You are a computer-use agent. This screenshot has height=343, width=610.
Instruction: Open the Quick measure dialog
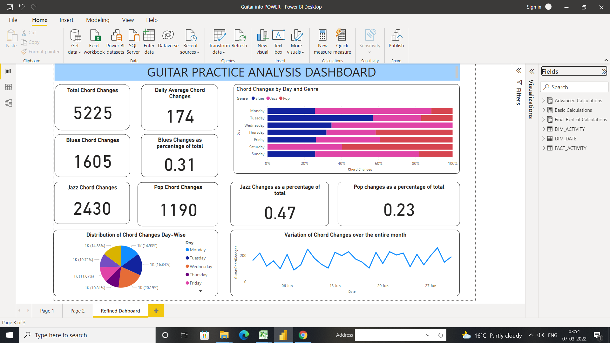[342, 42]
